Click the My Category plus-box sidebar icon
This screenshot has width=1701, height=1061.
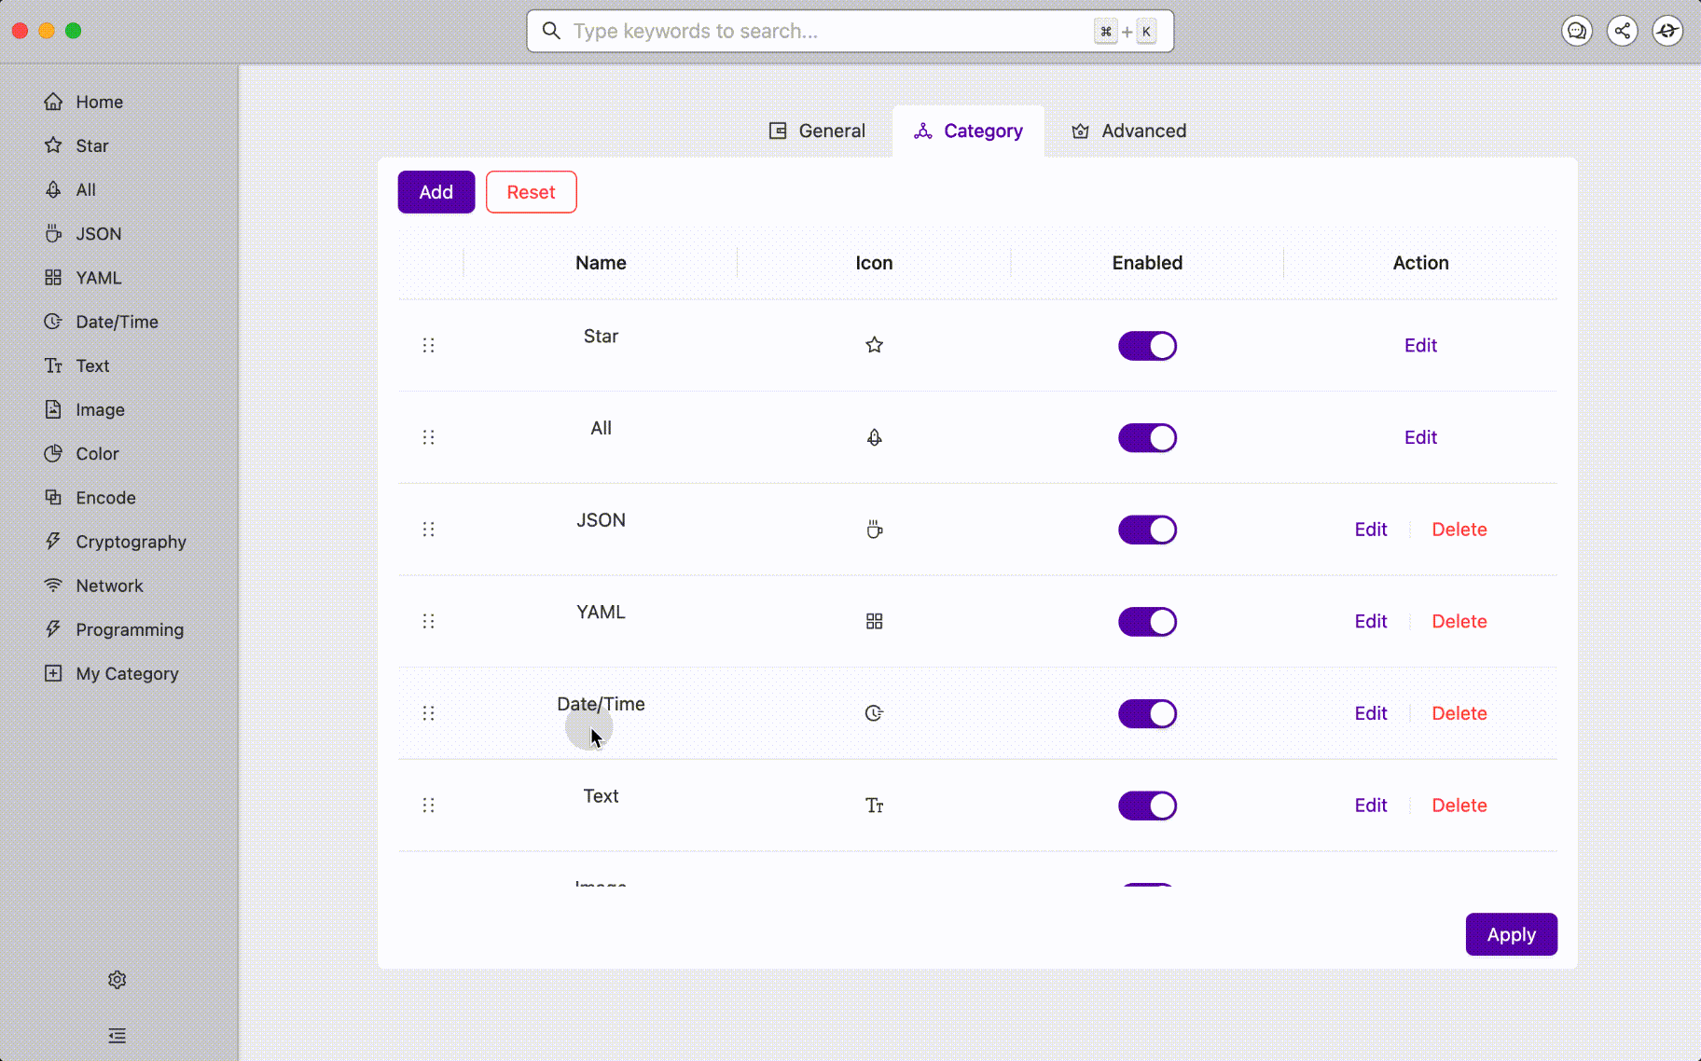[53, 673]
